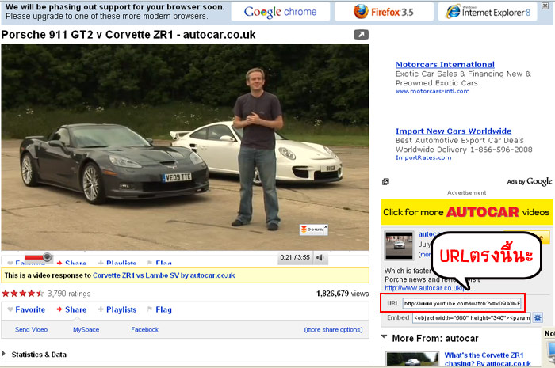Click the main video player frame

(185, 147)
